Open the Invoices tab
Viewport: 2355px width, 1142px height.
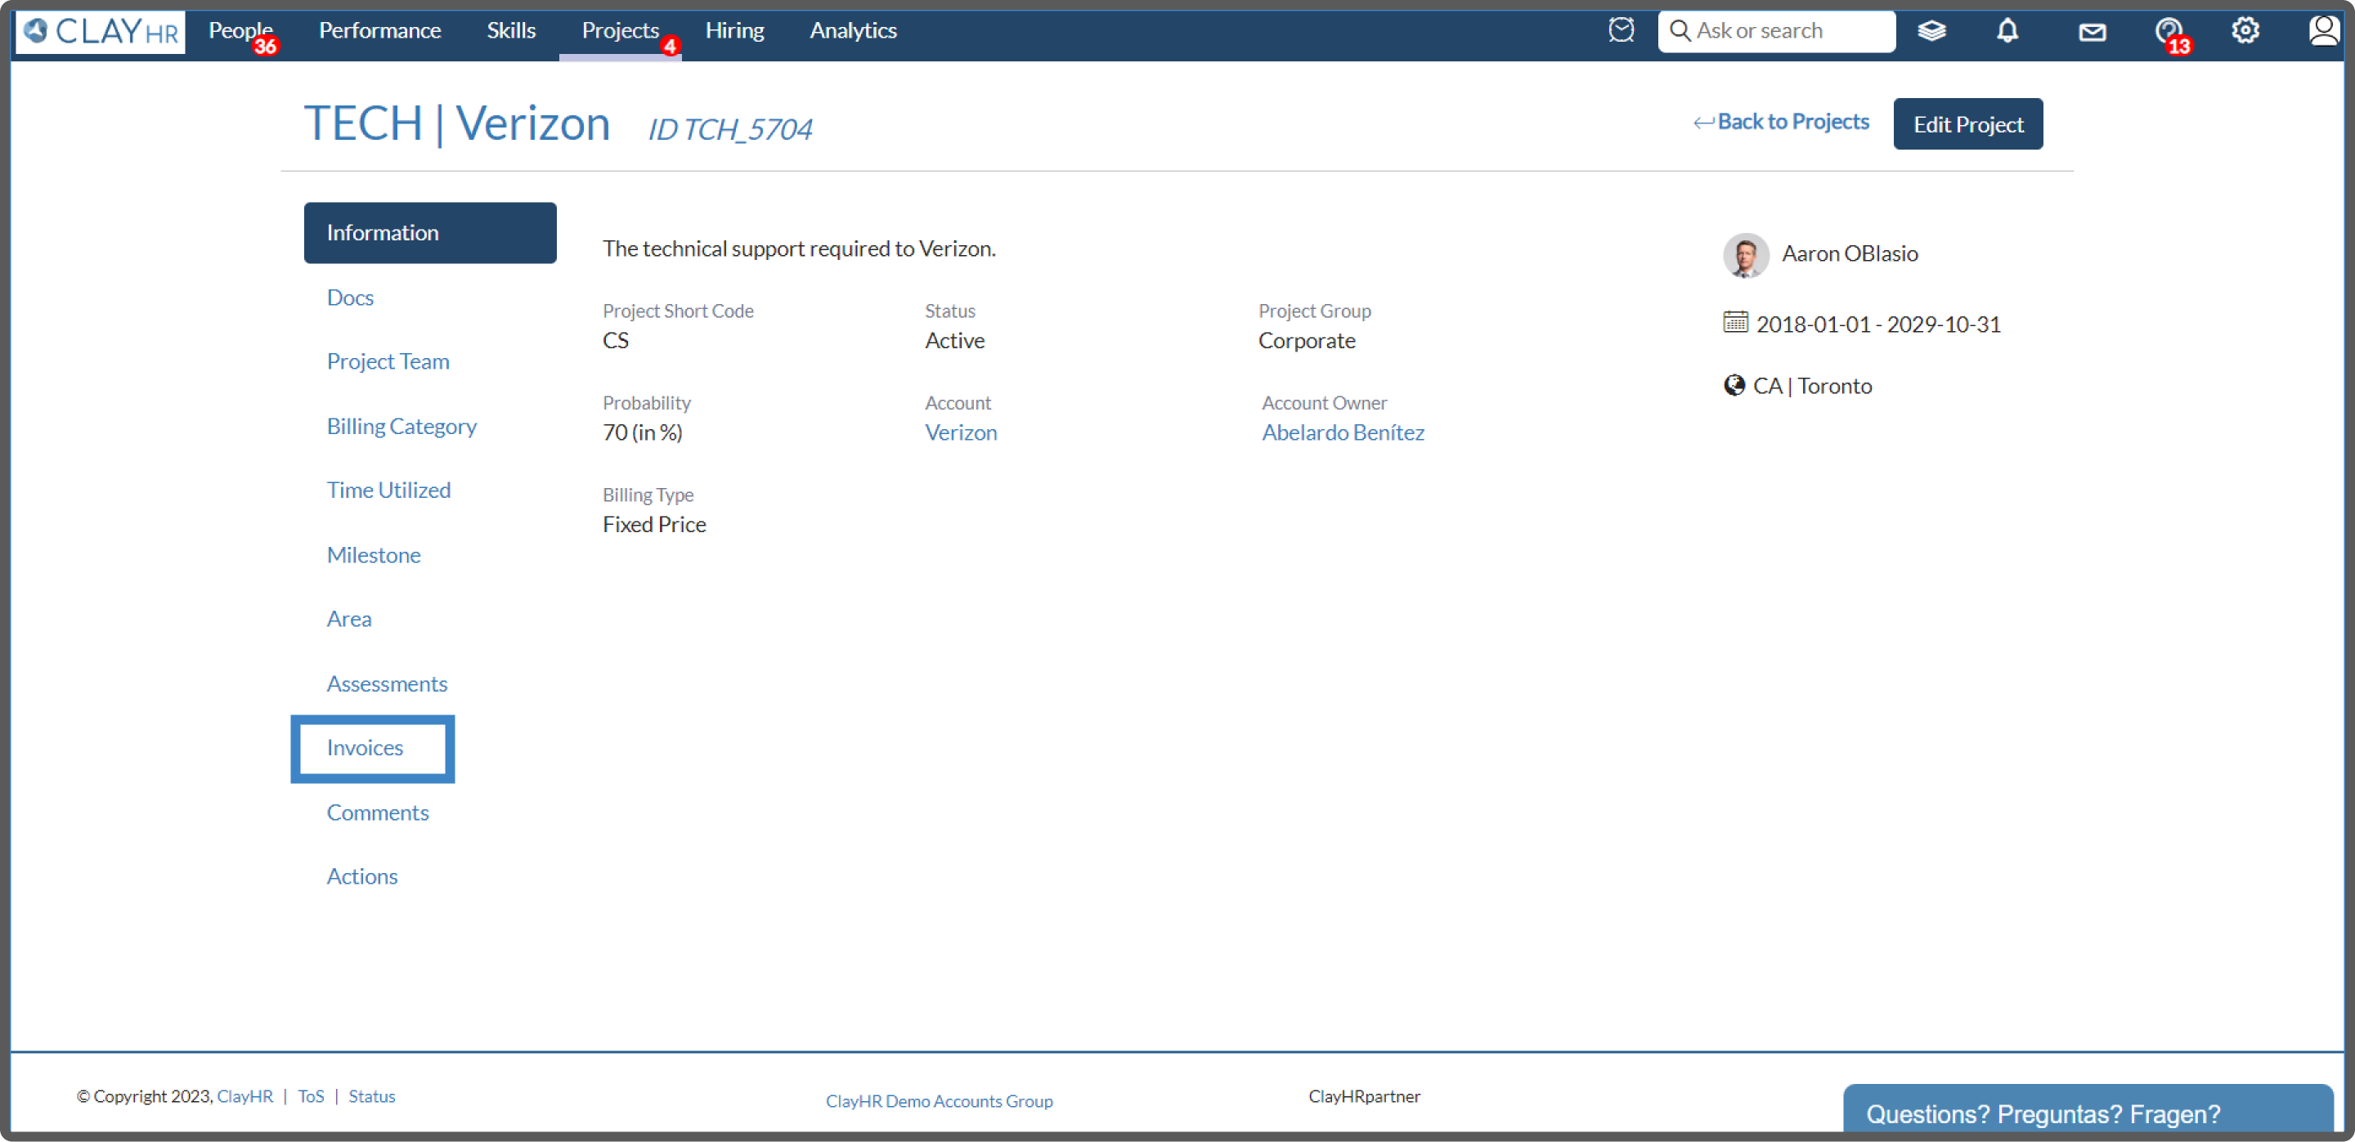(x=365, y=748)
